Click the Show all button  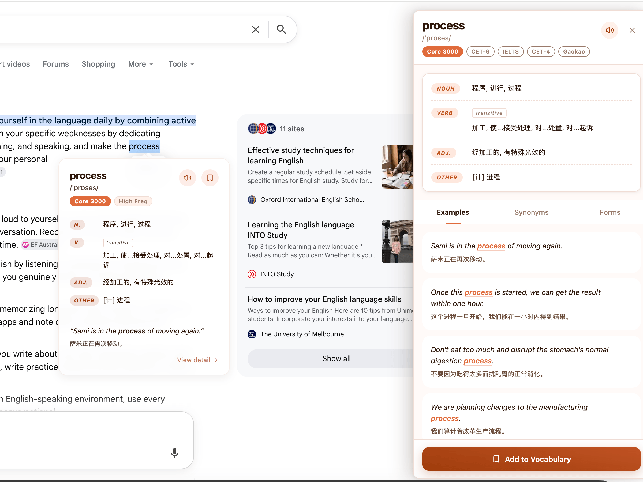336,359
